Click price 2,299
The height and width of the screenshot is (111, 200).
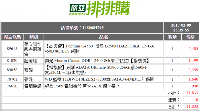193,70
